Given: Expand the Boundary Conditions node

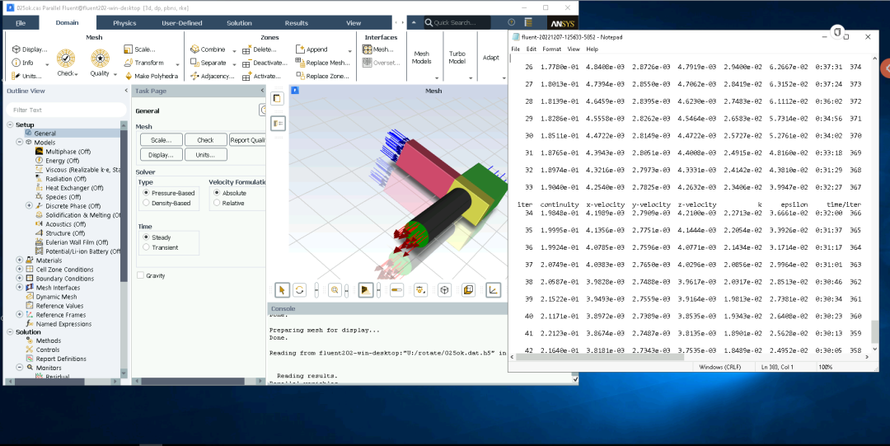Looking at the screenshot, I should [x=20, y=279].
